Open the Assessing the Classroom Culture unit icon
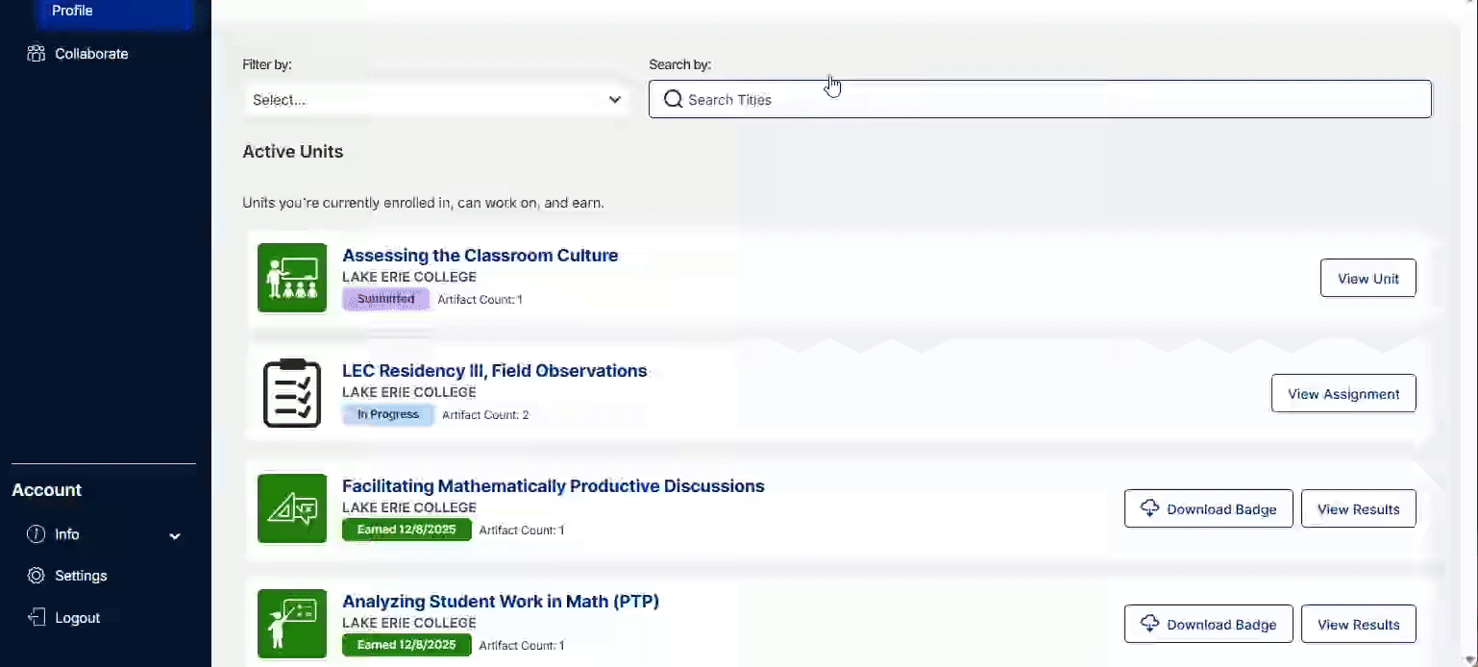The width and height of the screenshot is (1478, 667). click(x=292, y=278)
